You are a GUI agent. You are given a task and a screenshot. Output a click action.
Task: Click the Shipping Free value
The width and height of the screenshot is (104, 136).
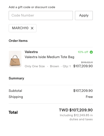coord(89,97)
